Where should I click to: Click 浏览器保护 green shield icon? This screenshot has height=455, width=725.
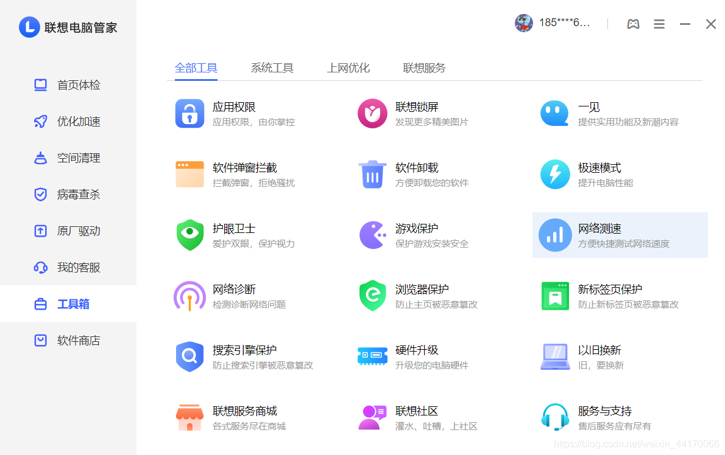click(x=372, y=296)
